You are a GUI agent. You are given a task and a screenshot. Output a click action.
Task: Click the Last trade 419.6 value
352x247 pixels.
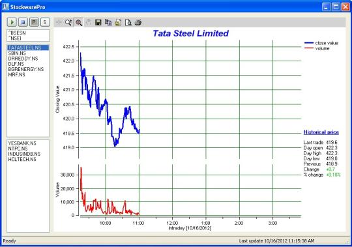pyautogui.click(x=332, y=143)
